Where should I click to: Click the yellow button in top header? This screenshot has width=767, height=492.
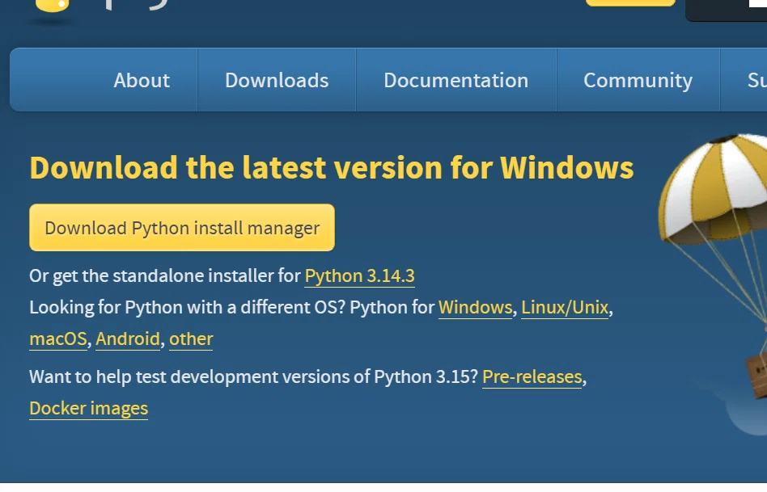pos(630,3)
